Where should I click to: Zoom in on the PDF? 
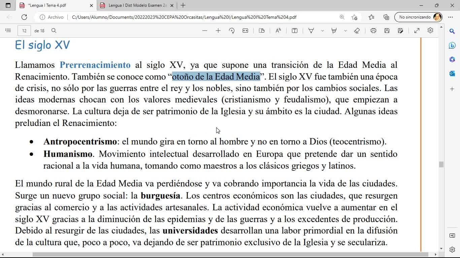coord(218,31)
